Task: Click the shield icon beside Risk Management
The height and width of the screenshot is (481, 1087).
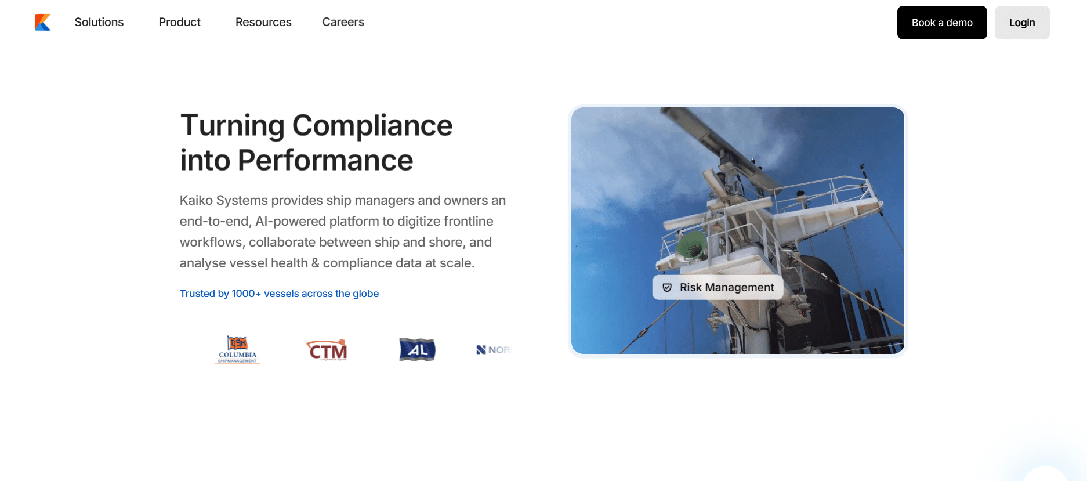Action: [x=667, y=288]
